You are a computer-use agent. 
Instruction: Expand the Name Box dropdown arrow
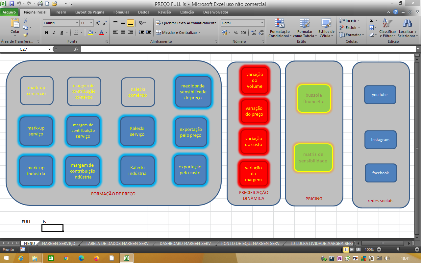[49, 49]
